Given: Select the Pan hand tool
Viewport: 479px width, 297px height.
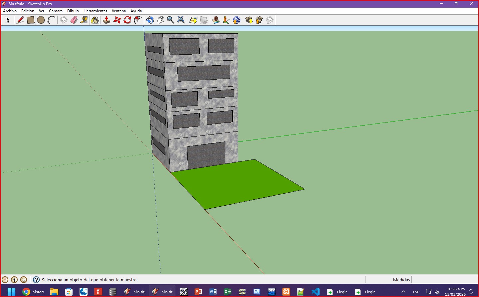Looking at the screenshot, I should 160,20.
